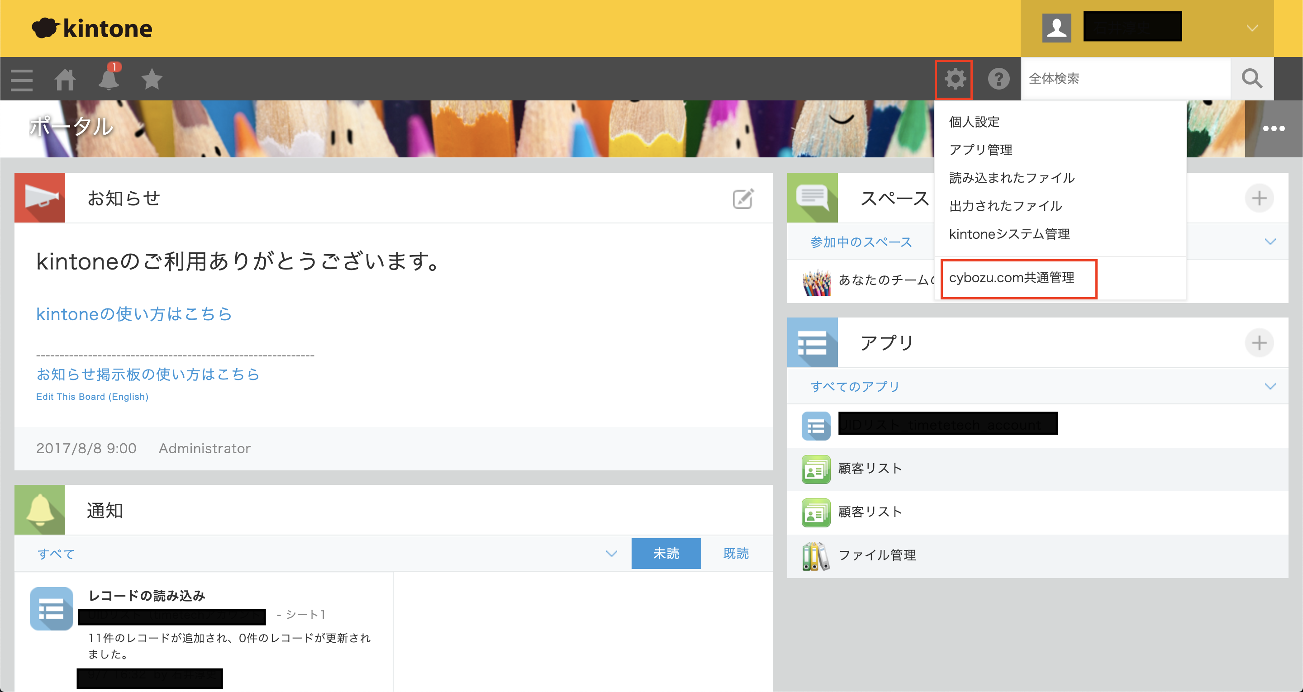The width and height of the screenshot is (1303, 692).
Task: Open user account dropdown arrow
Action: [1252, 28]
